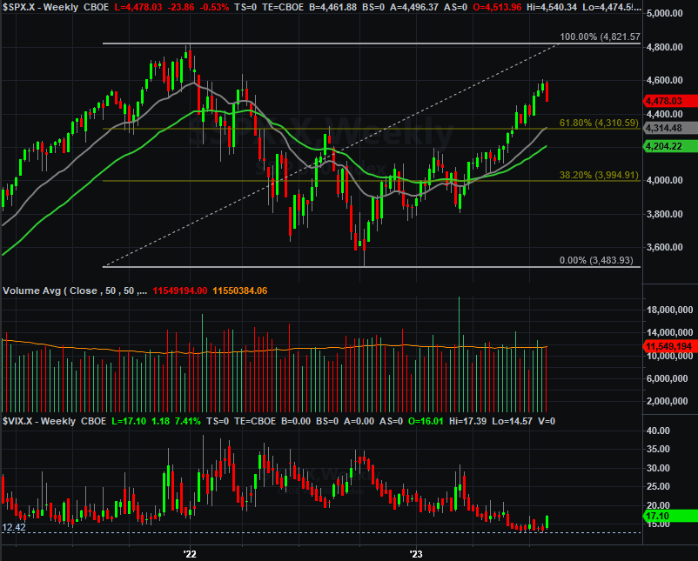This screenshot has width=698, height=561.
Task: Click the 4,000.00 price axis label
Action: [664, 180]
